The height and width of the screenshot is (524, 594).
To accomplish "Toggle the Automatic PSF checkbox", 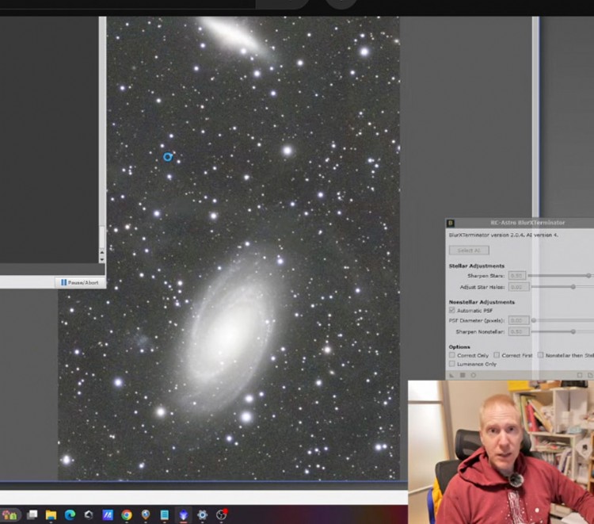I will [x=452, y=310].
